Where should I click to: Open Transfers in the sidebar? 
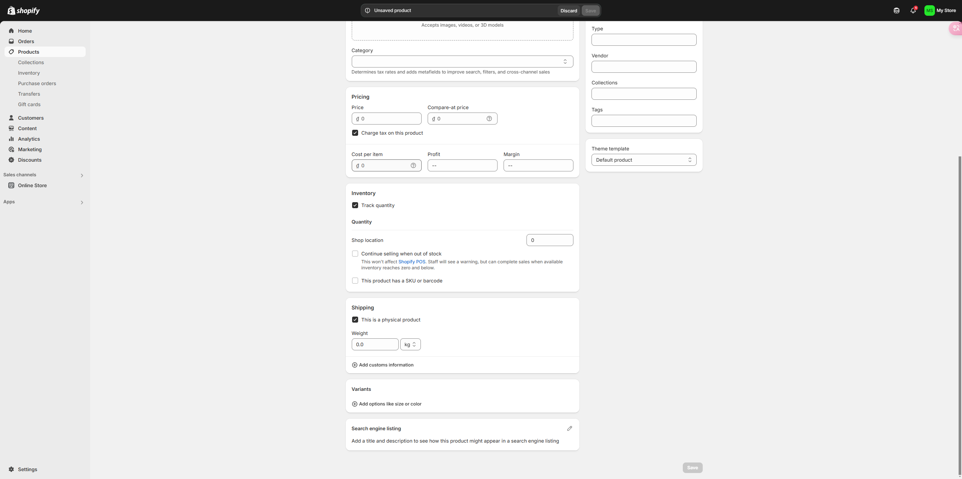(29, 94)
